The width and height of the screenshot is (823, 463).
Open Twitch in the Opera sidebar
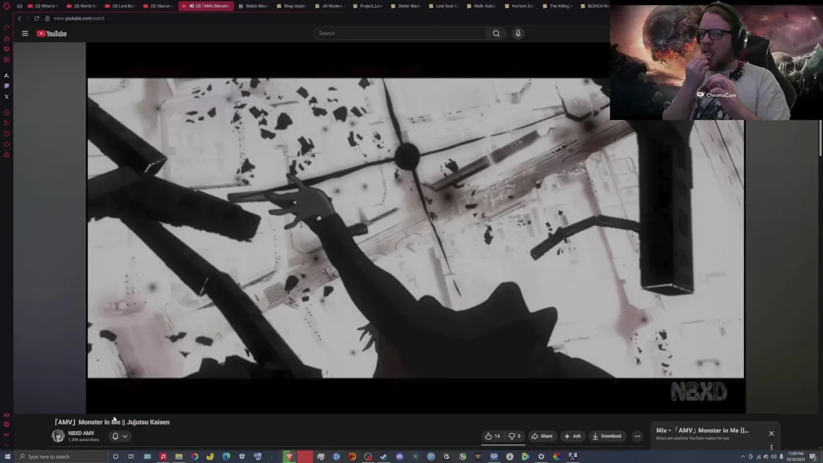pyautogui.click(x=6, y=86)
